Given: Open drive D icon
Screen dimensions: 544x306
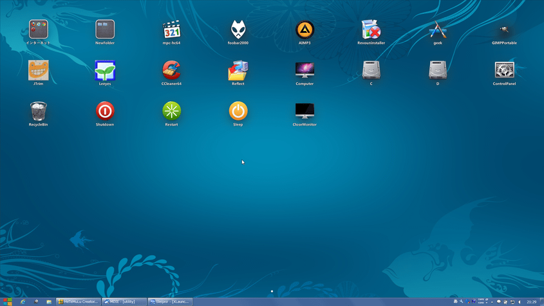Looking at the screenshot, I should coord(438,70).
